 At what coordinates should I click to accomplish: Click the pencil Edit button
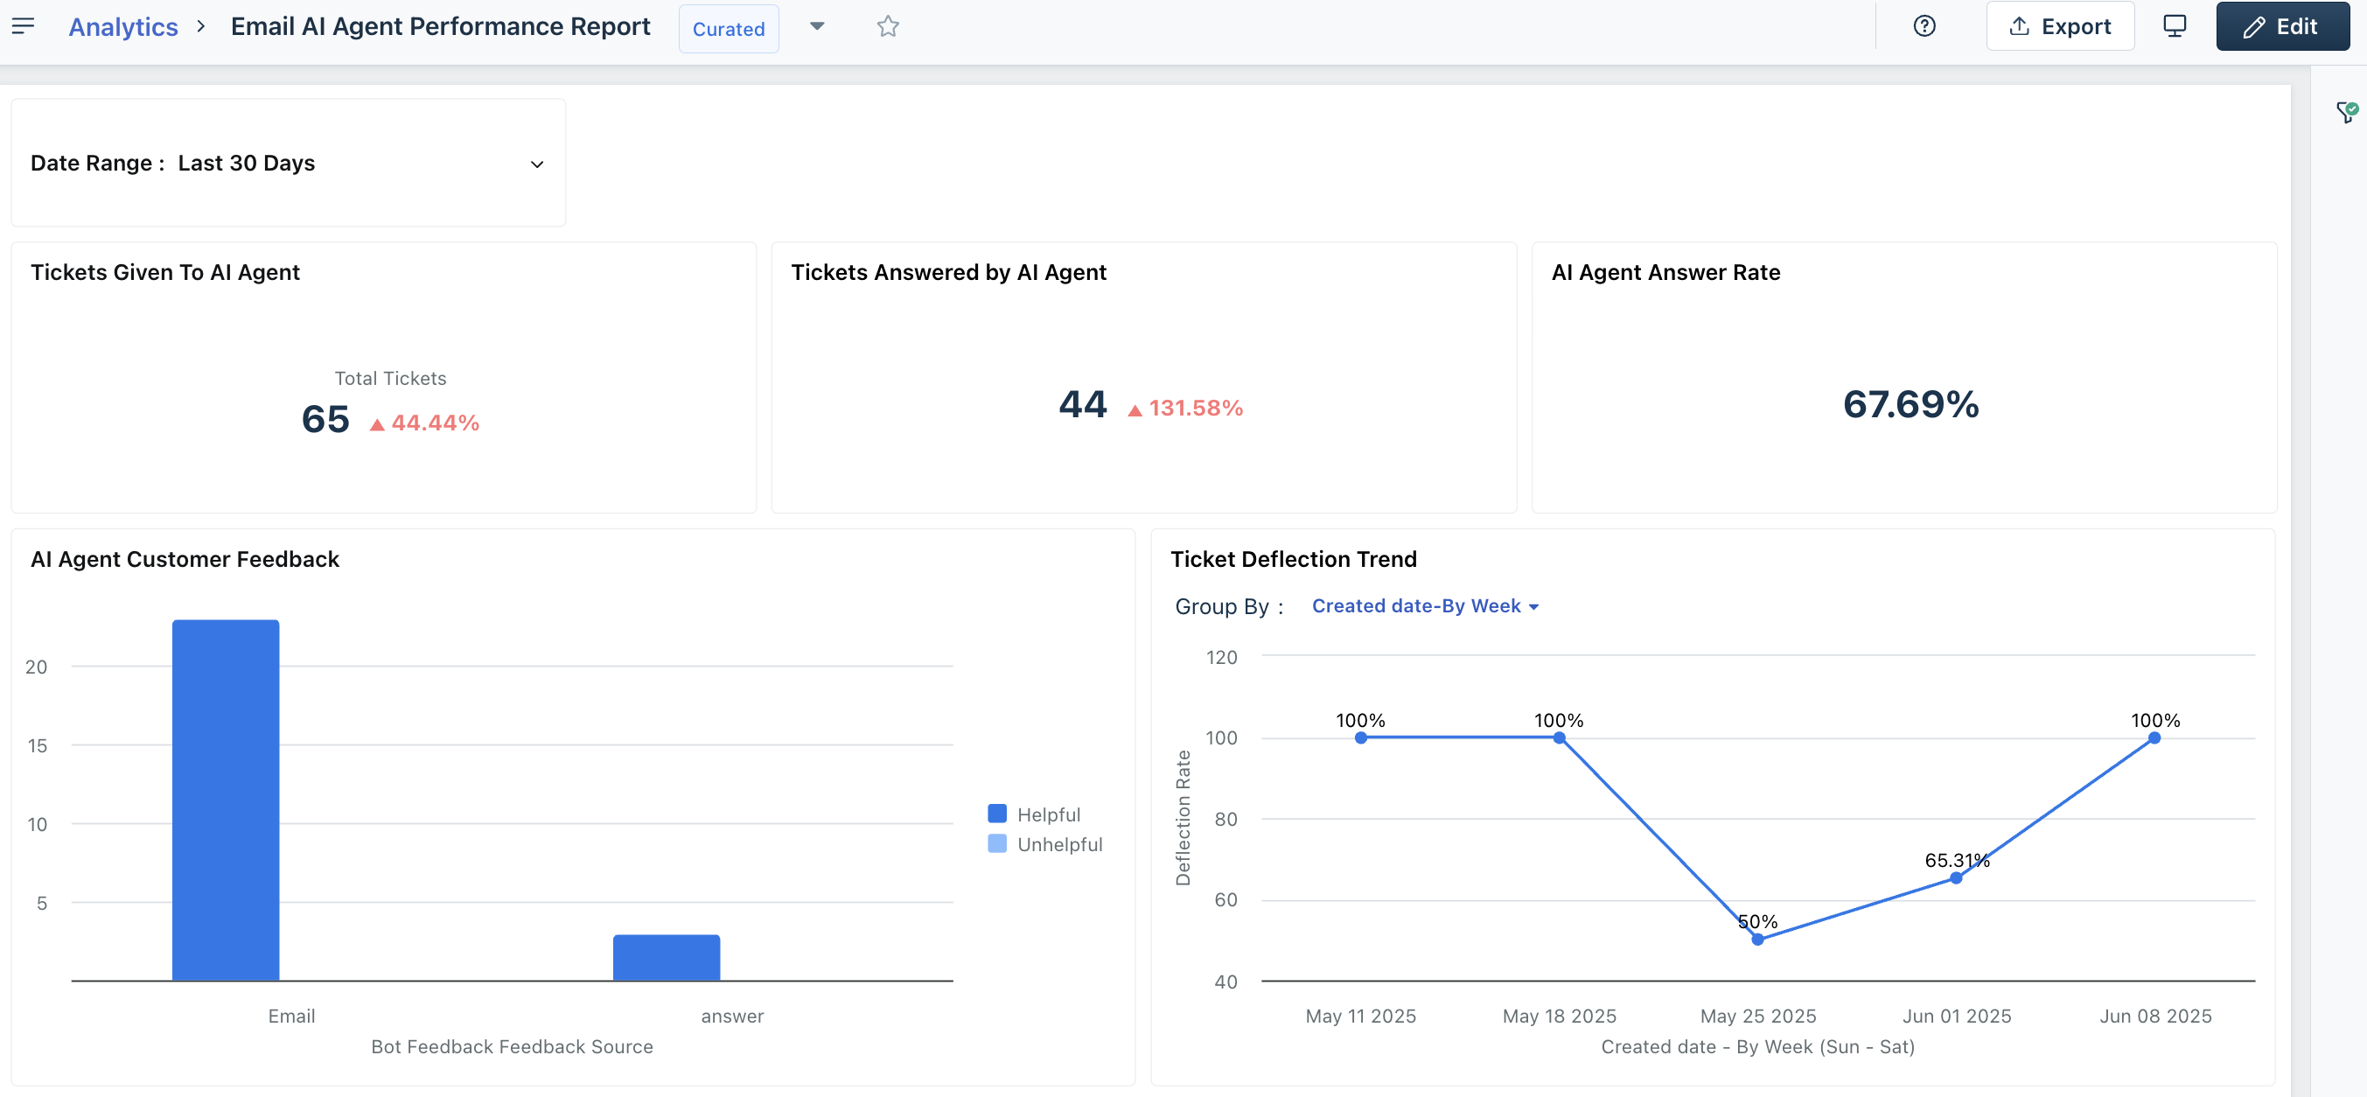click(x=2280, y=25)
